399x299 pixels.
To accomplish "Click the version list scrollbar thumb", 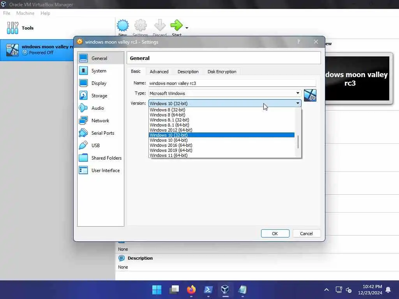I will pos(298,142).
